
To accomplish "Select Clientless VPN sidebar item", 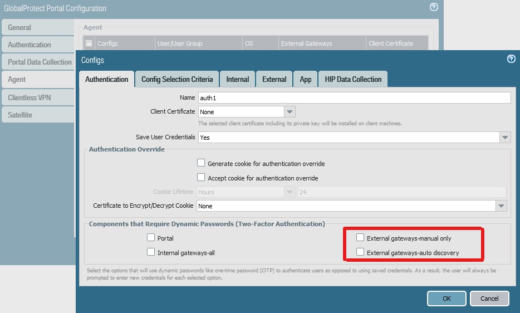I will [x=38, y=97].
